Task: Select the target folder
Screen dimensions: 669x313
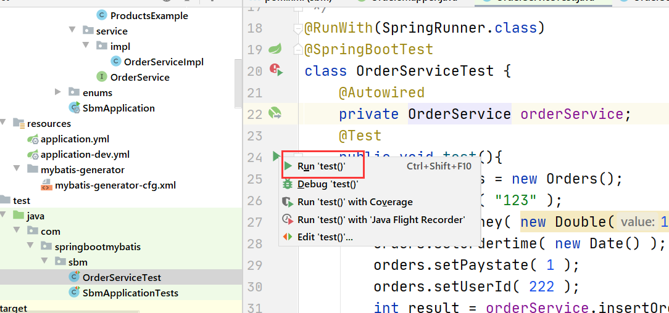Action: (14, 308)
